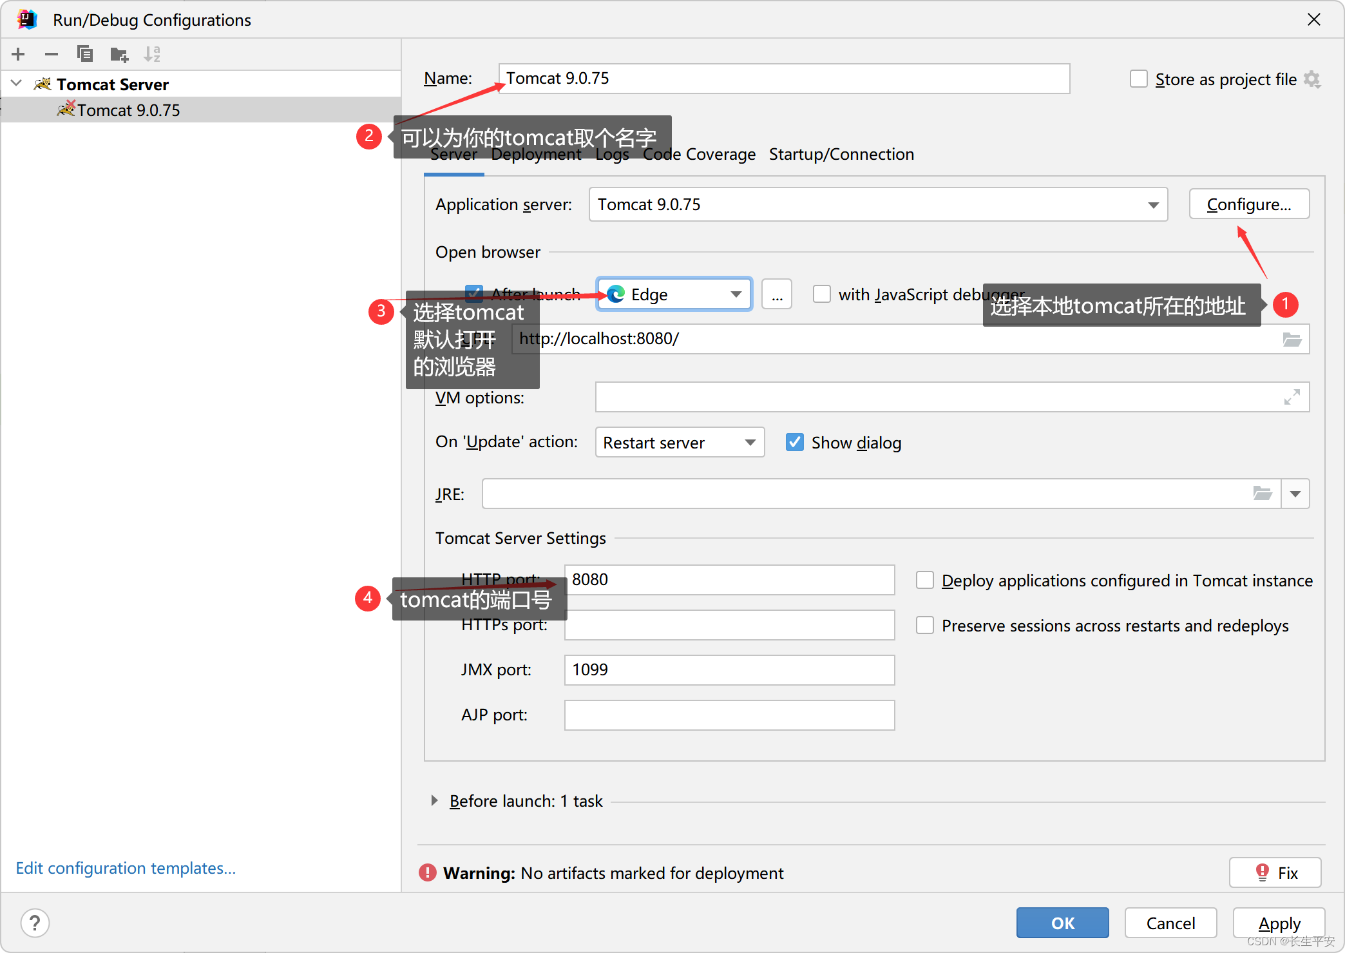1345x953 pixels.
Task: Open the On 'Update' action Restart server dropdown
Action: (680, 443)
